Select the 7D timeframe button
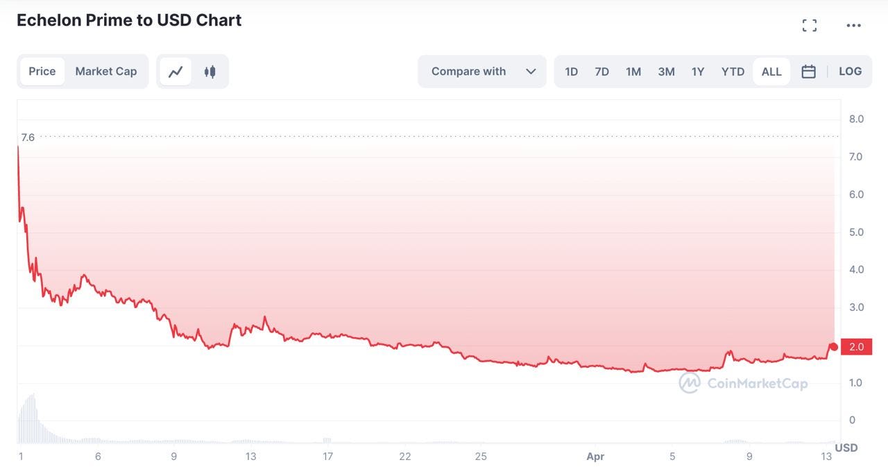Image resolution: width=888 pixels, height=467 pixels. 601,71
